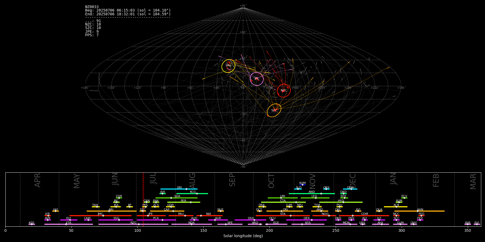Click the APR month label on timeline

[x=37, y=180]
